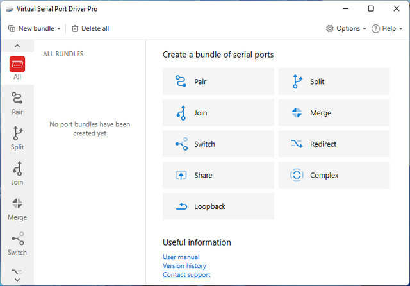Create a Share bundle
Image resolution: width=410 pixels, height=286 pixels.
[218, 175]
